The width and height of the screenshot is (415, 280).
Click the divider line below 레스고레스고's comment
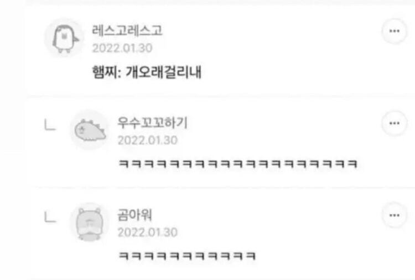[x=220, y=96]
